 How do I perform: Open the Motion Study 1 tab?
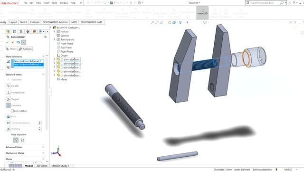pos(60,166)
